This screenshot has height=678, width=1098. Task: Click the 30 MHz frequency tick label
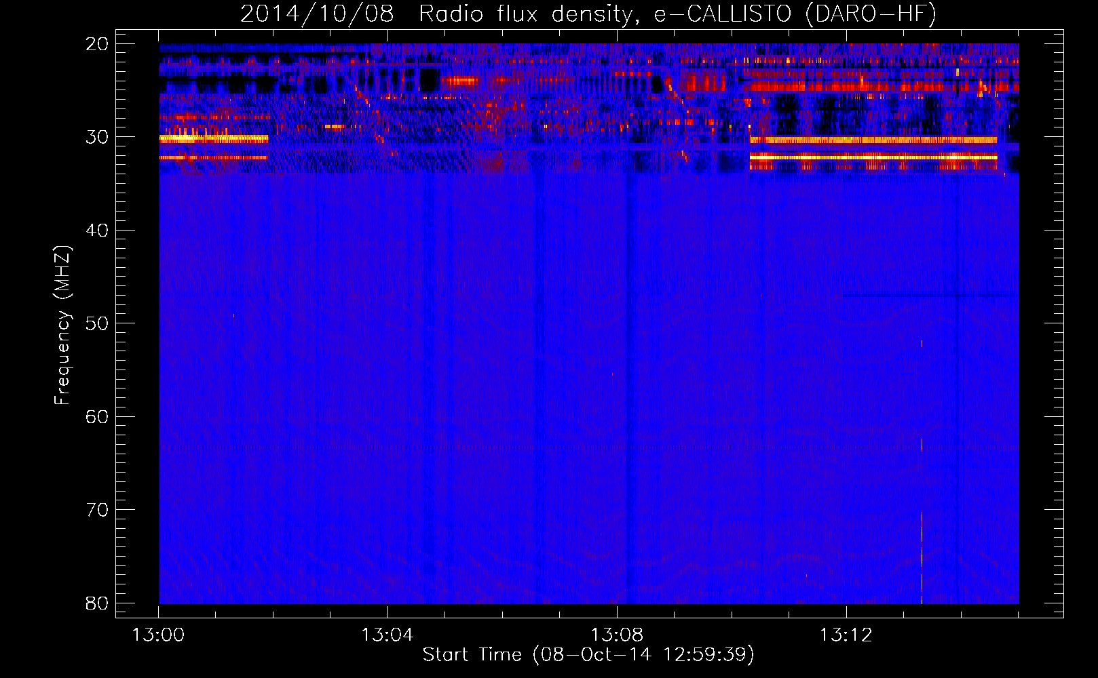pyautogui.click(x=98, y=137)
